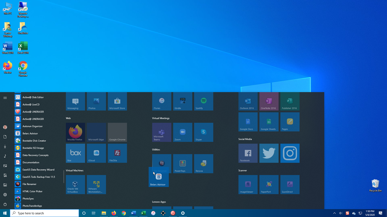Click the taskbar search box
The height and width of the screenshot is (217, 387).
tap(45, 213)
